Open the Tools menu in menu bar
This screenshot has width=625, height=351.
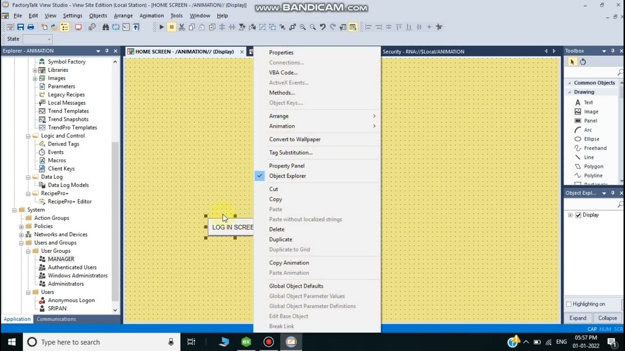pos(176,16)
